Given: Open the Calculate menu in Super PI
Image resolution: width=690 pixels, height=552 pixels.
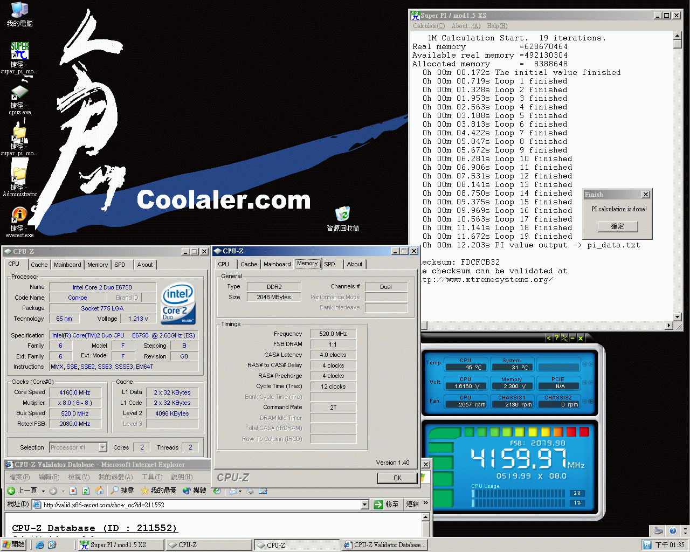Looking at the screenshot, I should pyautogui.click(x=429, y=26).
